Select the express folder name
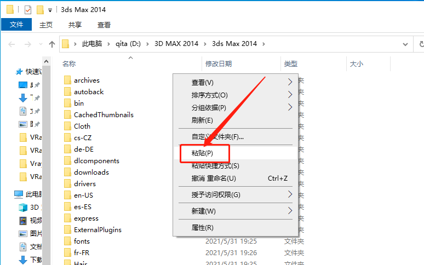This screenshot has width=424, height=265. point(86,218)
